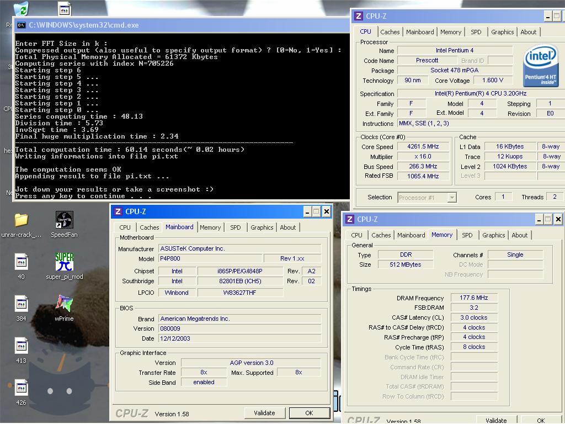Screen dimensions: 565x424
Task: Click the Z icon of Memory CPU-Z window
Action: (349, 219)
